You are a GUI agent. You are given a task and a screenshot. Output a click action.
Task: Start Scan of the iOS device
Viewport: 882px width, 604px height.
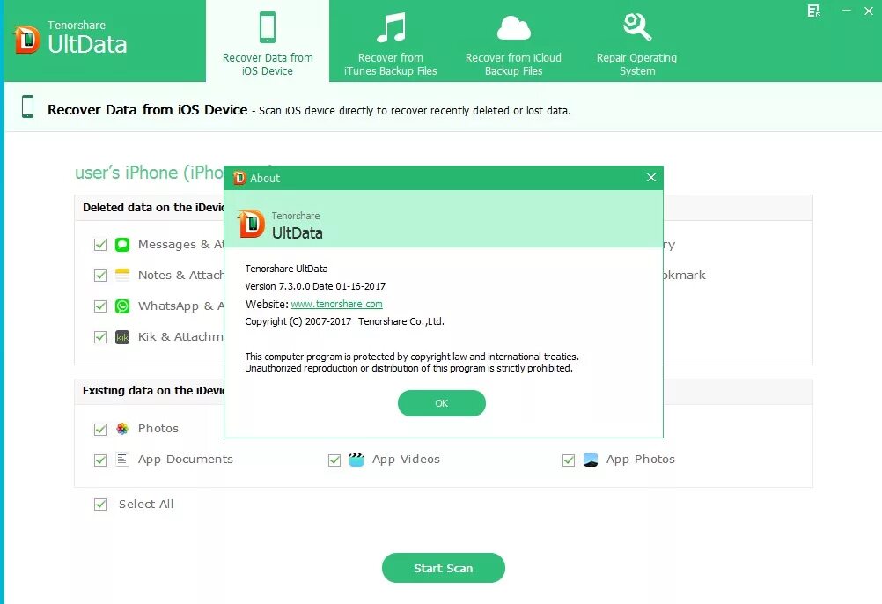coord(444,568)
